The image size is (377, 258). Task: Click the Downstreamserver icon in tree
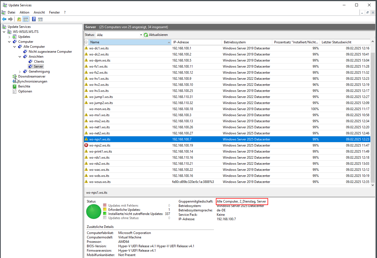tap(15, 76)
